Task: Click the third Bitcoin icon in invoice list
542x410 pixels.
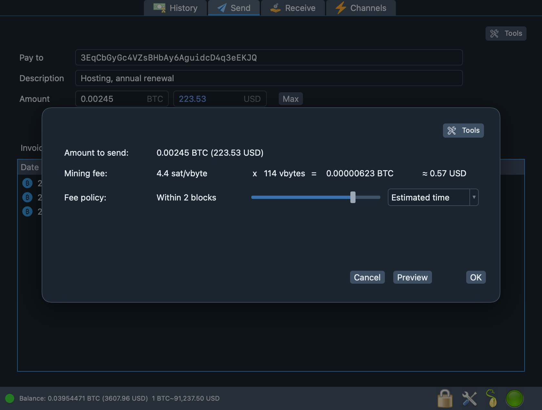Action: (27, 211)
